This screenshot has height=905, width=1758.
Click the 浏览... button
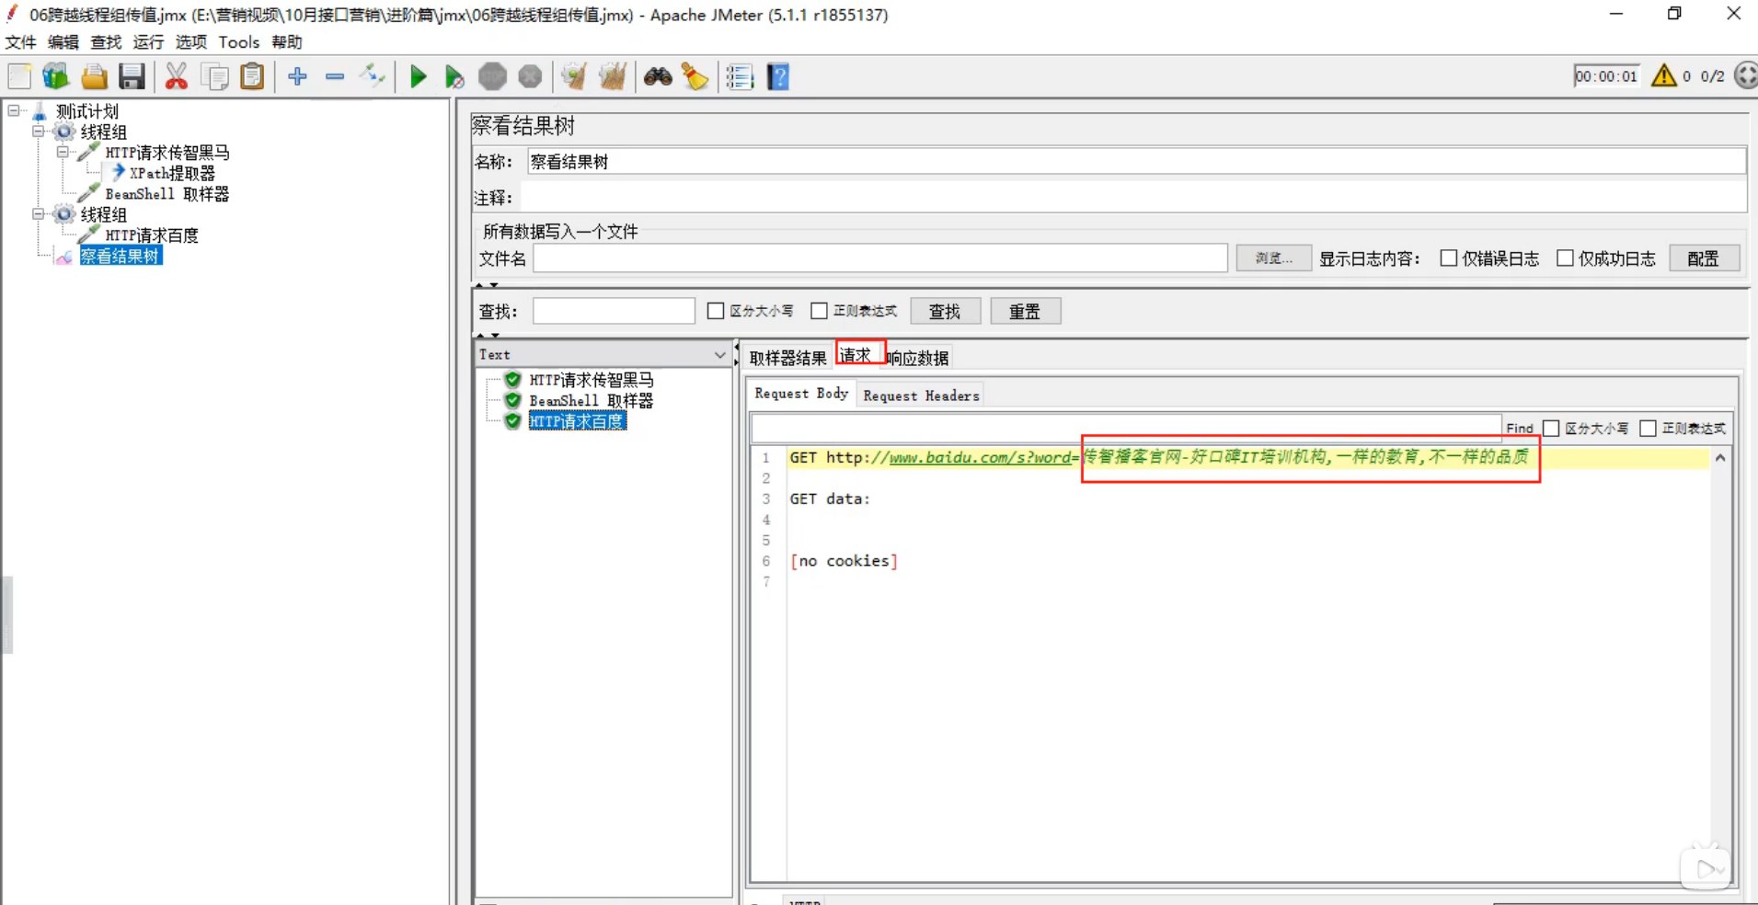pyautogui.click(x=1274, y=258)
